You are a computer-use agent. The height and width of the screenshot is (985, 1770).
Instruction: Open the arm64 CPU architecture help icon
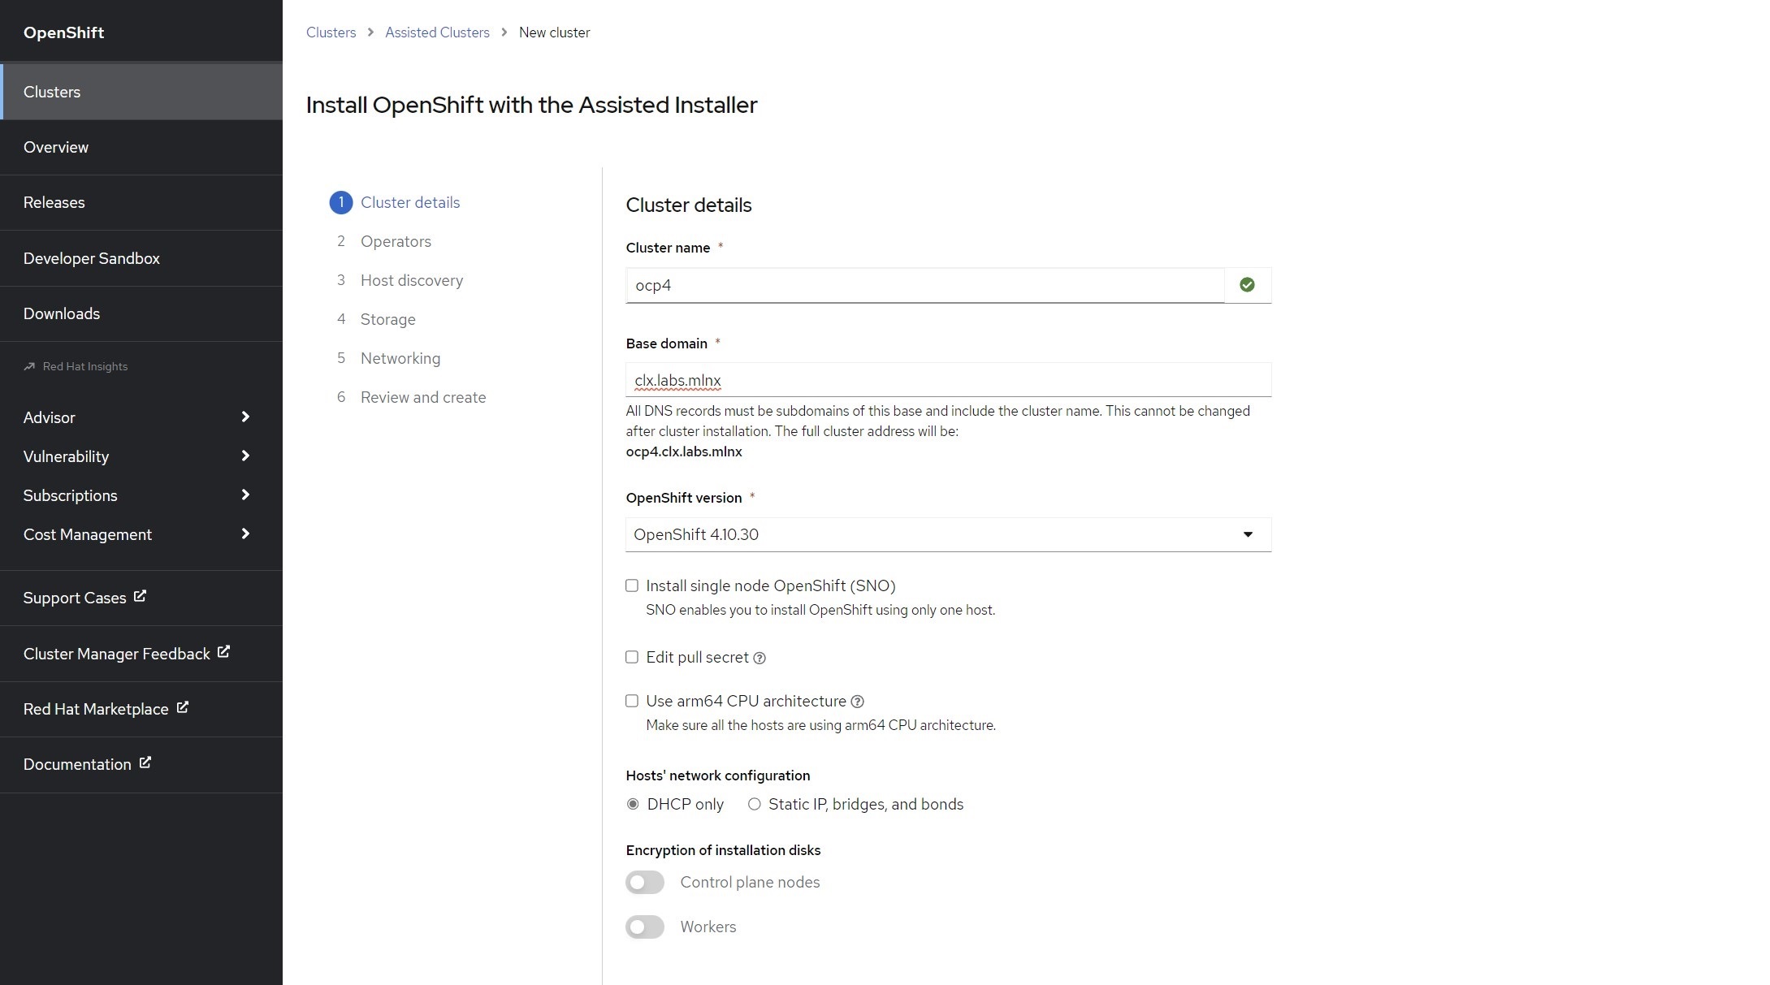coord(857,702)
